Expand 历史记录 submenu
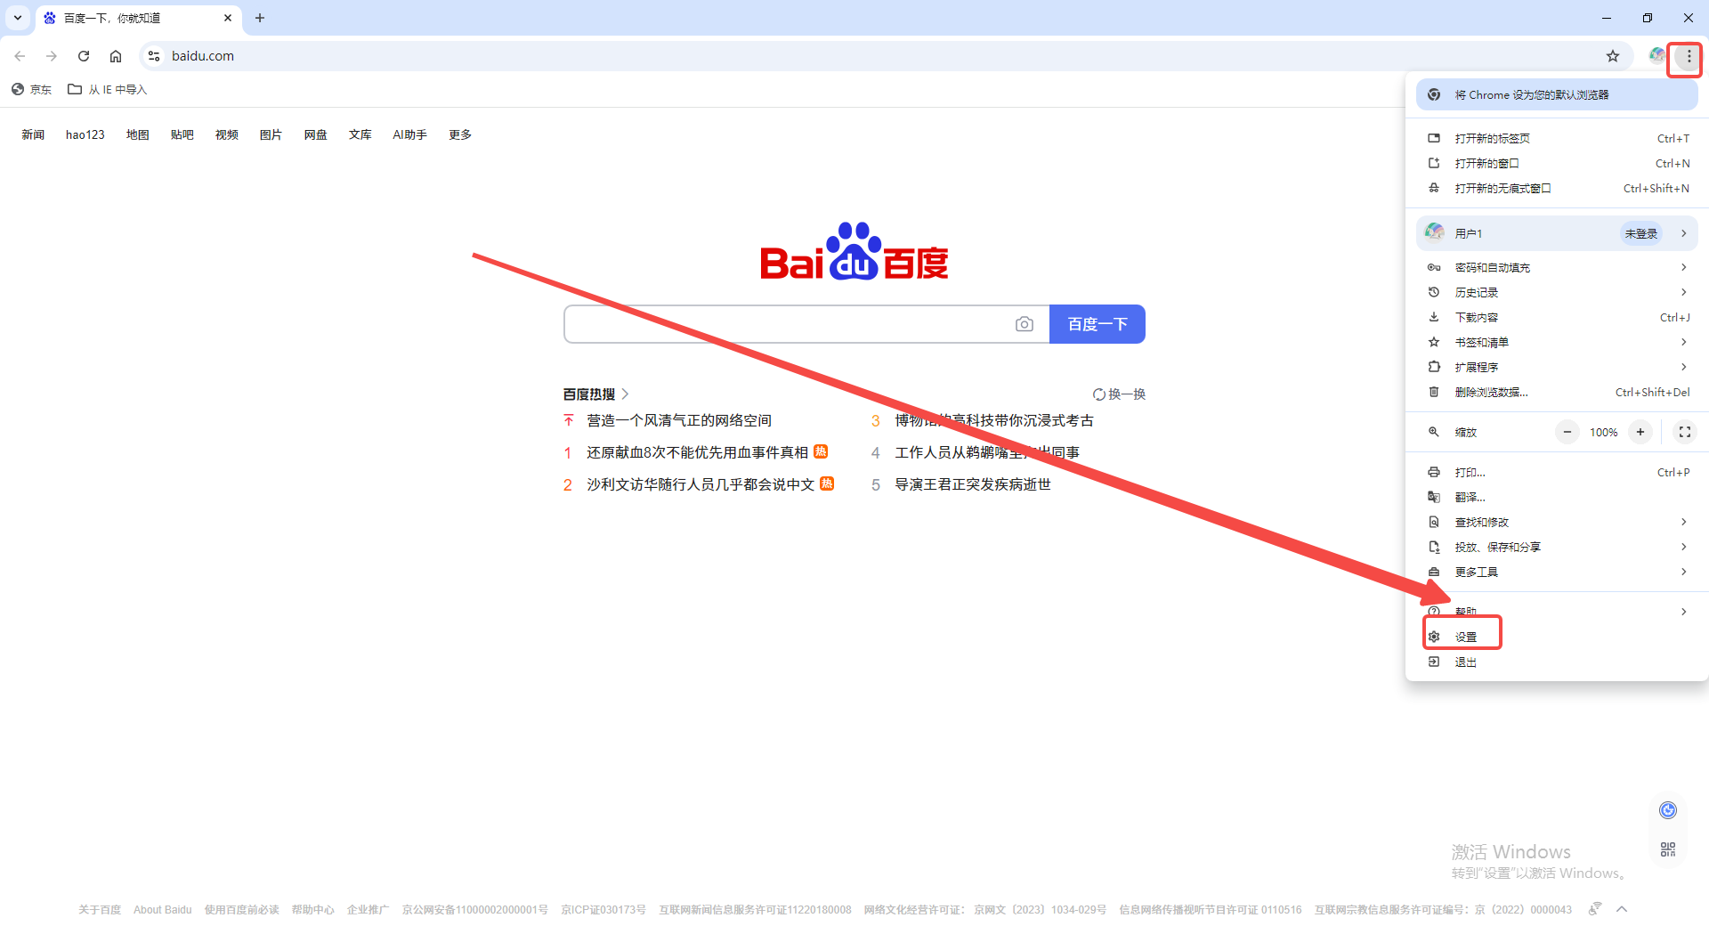 pyautogui.click(x=1557, y=292)
